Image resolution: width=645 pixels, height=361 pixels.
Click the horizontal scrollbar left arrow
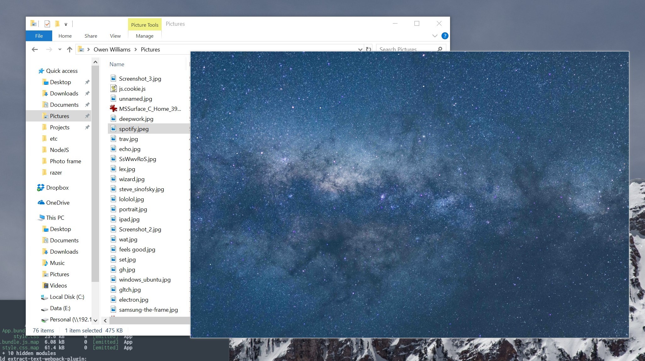[x=105, y=321]
